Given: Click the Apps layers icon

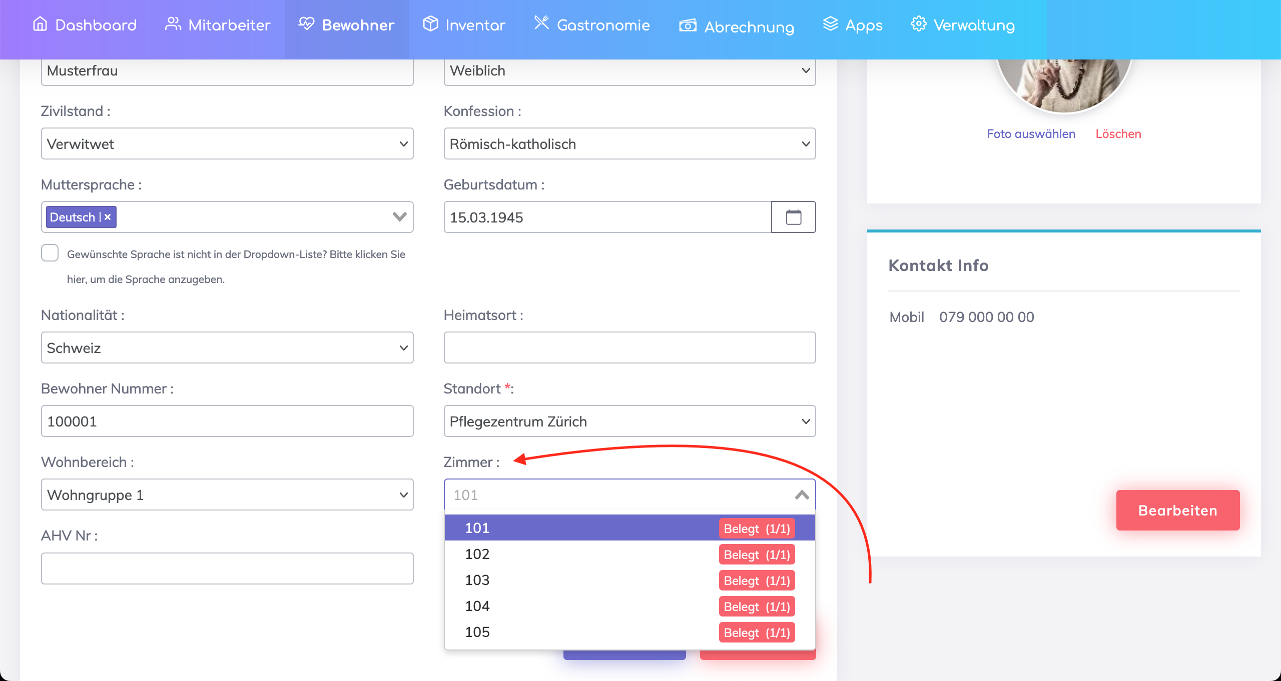Looking at the screenshot, I should [x=830, y=24].
